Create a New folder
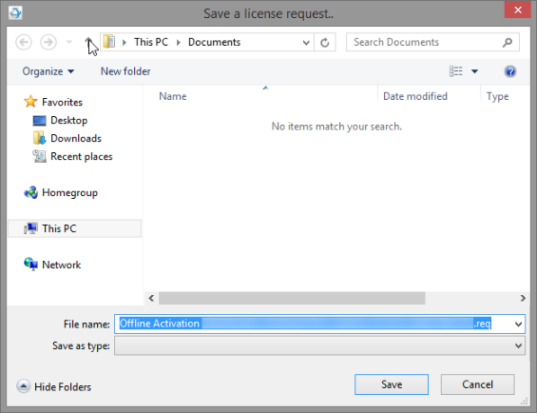537x413 pixels. point(125,71)
